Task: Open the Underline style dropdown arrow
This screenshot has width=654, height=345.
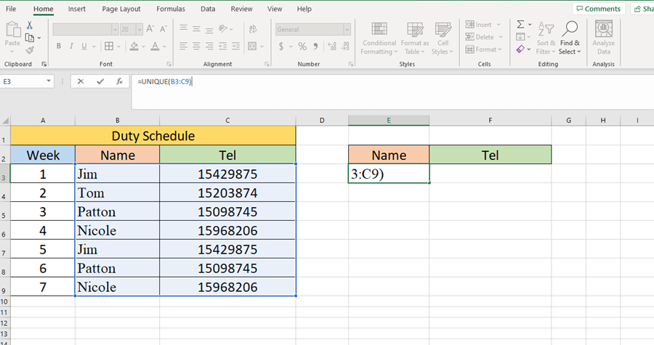Action: coord(94,46)
